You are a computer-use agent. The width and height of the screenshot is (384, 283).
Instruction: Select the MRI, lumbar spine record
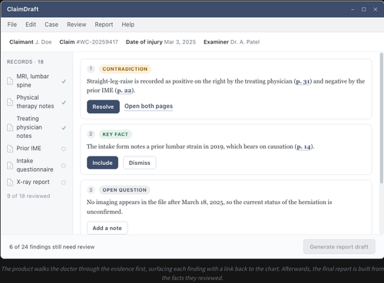[37, 81]
